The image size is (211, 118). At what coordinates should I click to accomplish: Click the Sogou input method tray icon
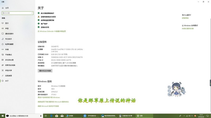195,116
